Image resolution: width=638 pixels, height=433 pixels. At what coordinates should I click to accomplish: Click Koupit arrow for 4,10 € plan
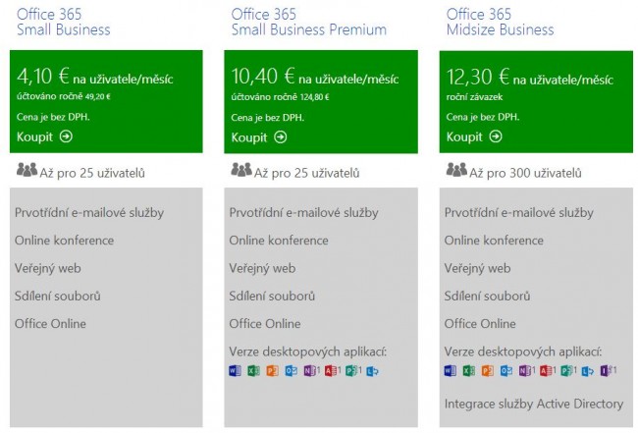[66, 136]
